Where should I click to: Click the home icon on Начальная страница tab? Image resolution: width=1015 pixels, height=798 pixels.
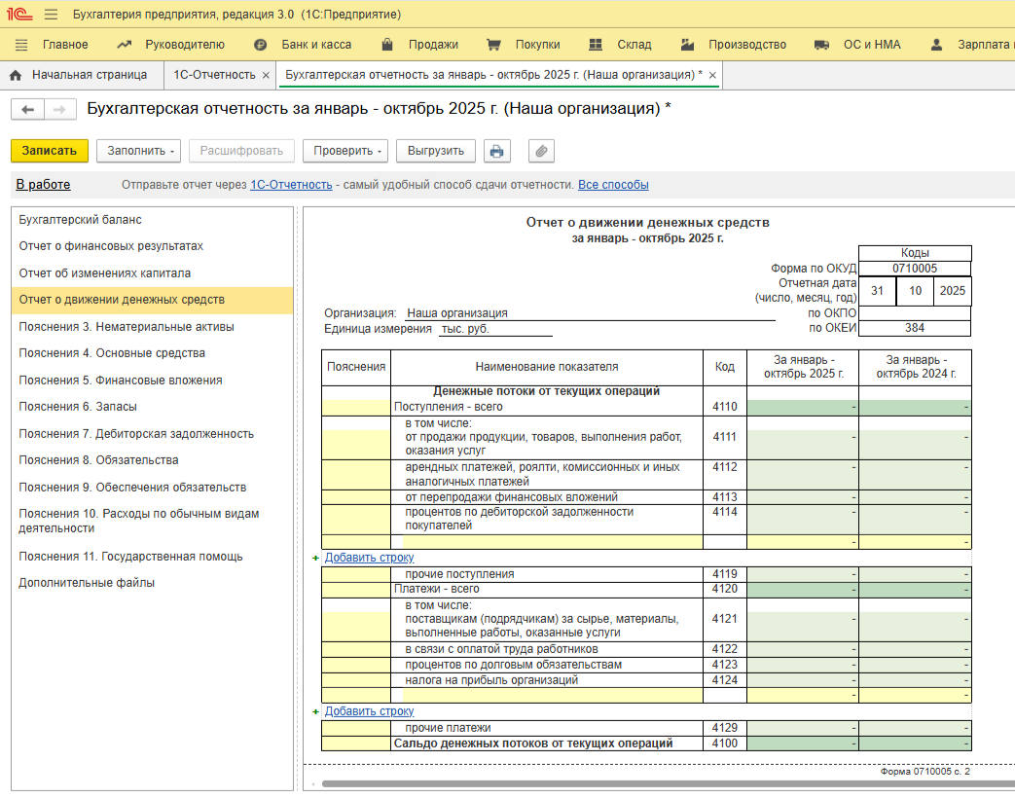point(16,75)
